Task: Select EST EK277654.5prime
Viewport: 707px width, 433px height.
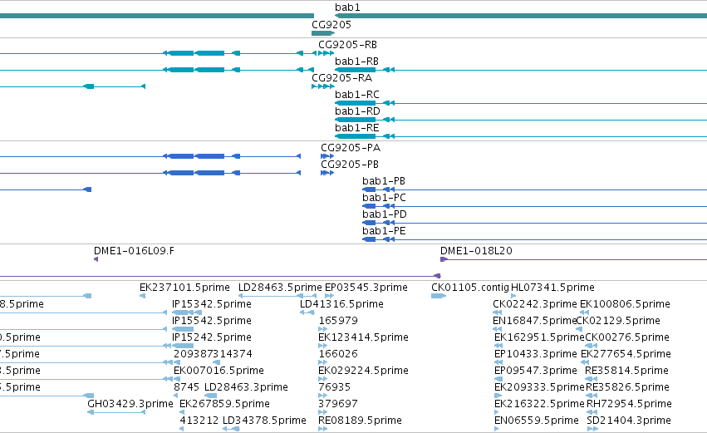Action: point(626,354)
